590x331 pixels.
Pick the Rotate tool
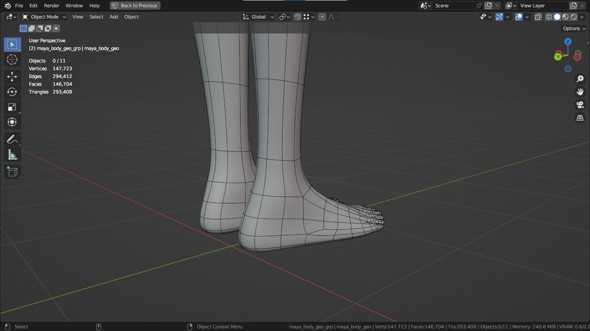(x=12, y=92)
